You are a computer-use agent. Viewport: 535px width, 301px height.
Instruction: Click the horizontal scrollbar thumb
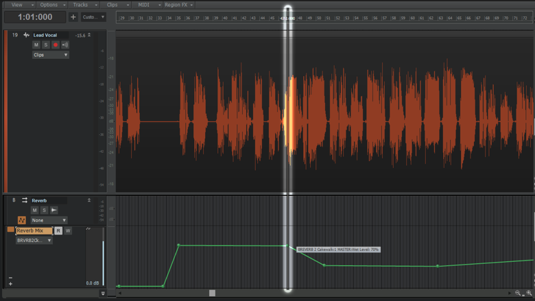(212, 293)
